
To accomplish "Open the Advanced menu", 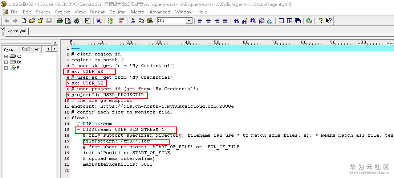I will coord(160,12).
